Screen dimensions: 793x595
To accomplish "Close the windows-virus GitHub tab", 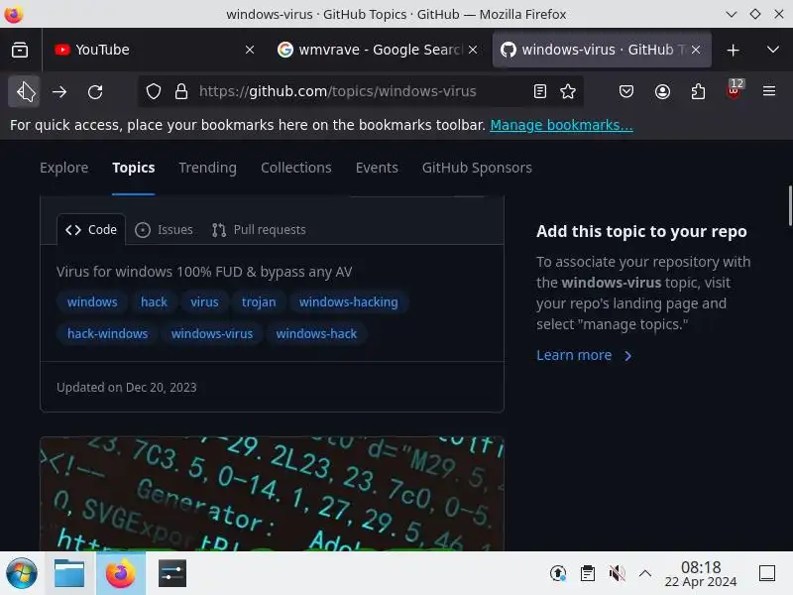I will point(696,50).
